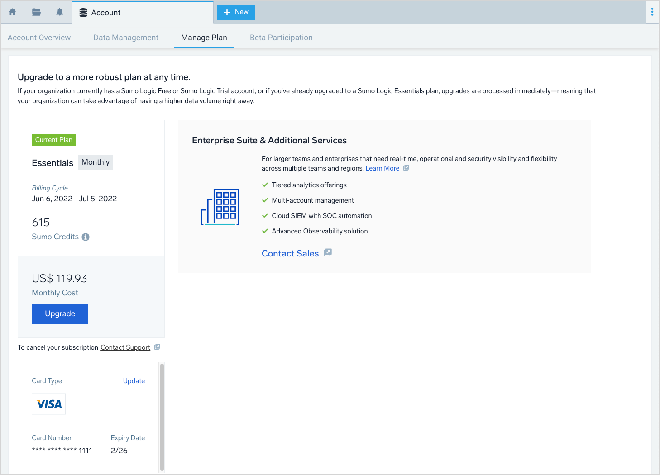Open the three-dot kebab menu
The height and width of the screenshot is (475, 660).
[x=652, y=12]
